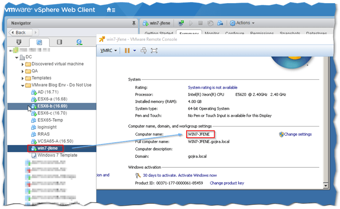Select the RRAS VM

pos(43,134)
